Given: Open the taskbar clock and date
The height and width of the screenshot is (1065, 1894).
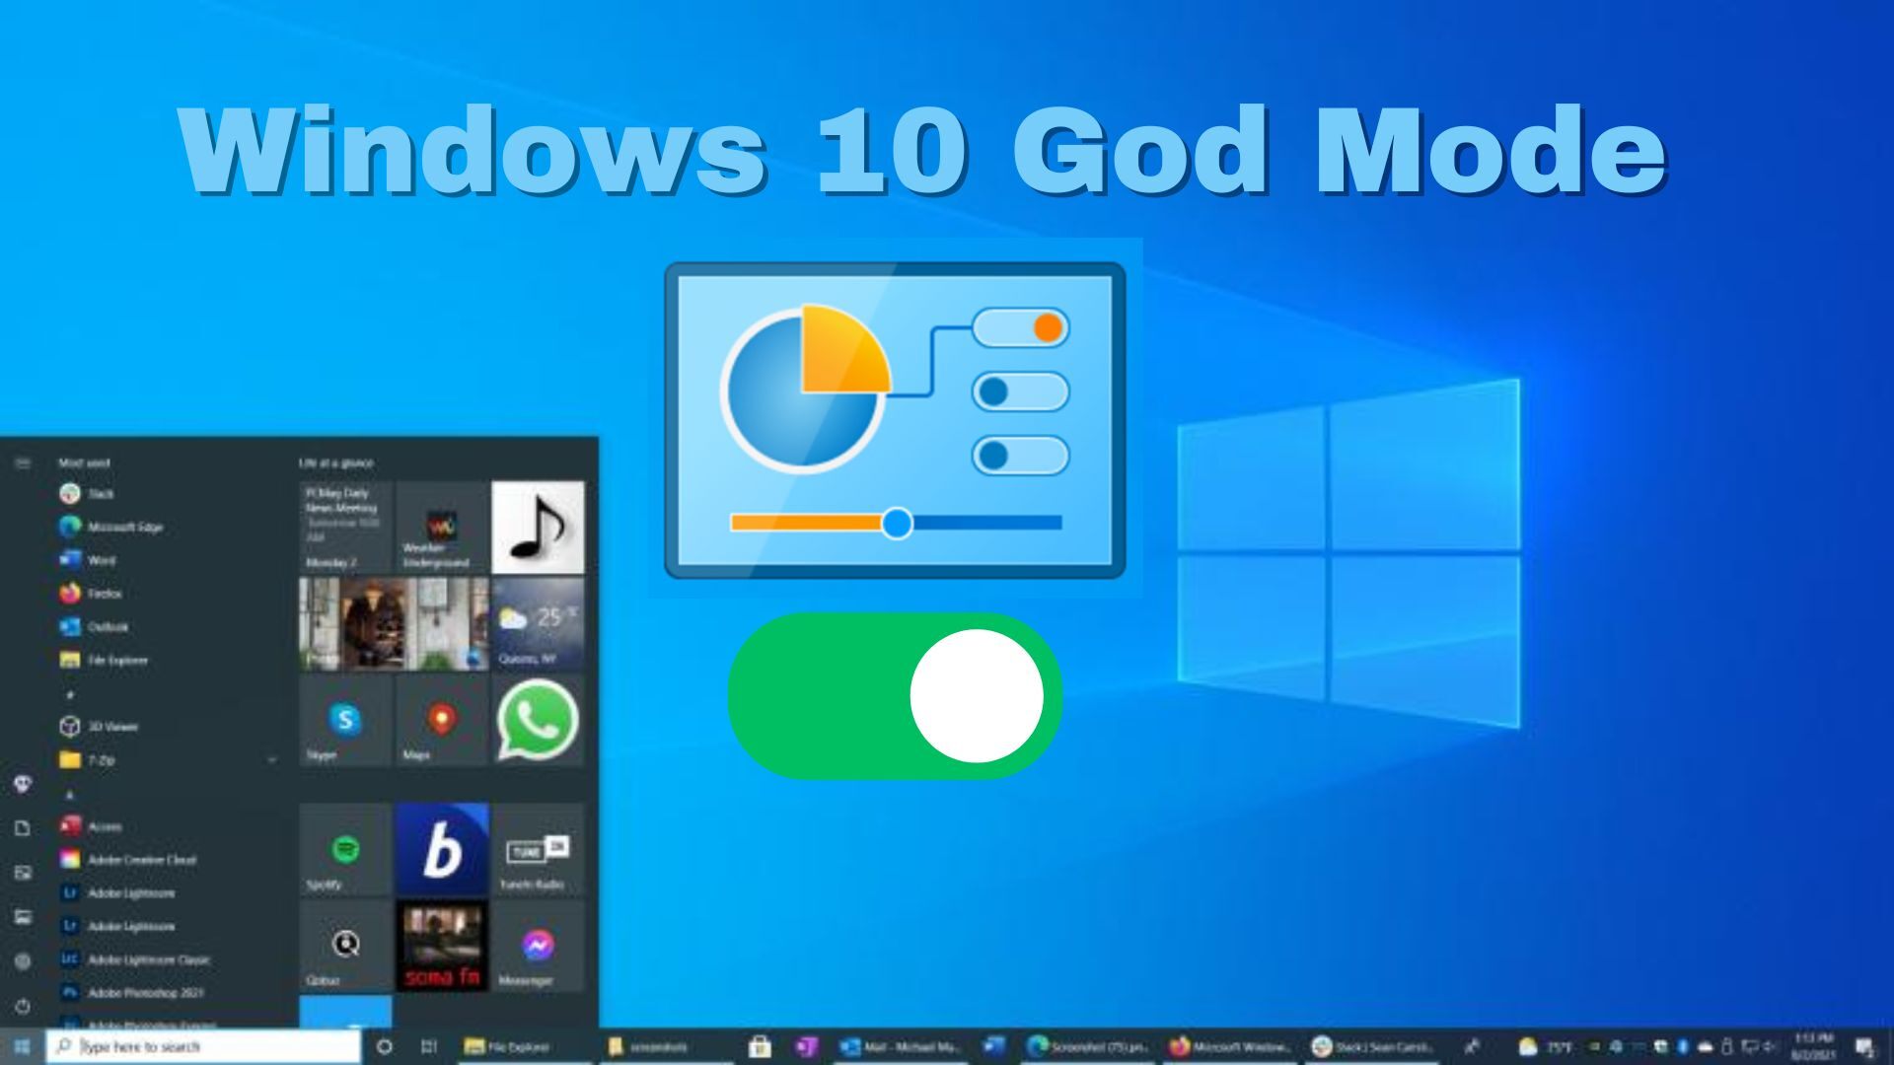Looking at the screenshot, I should coord(1814,1046).
